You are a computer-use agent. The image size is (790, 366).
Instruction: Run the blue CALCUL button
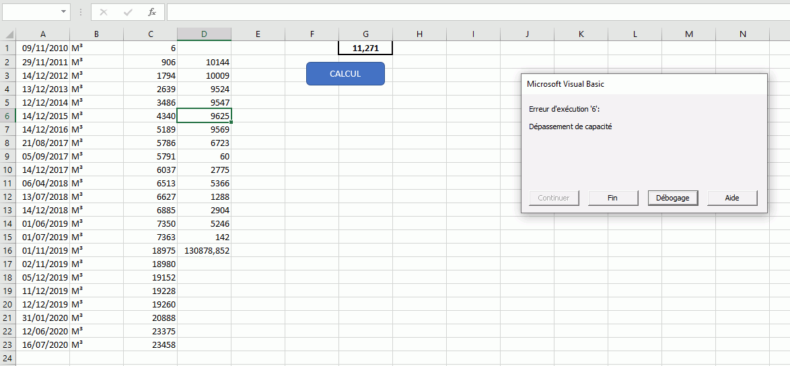pyautogui.click(x=345, y=73)
